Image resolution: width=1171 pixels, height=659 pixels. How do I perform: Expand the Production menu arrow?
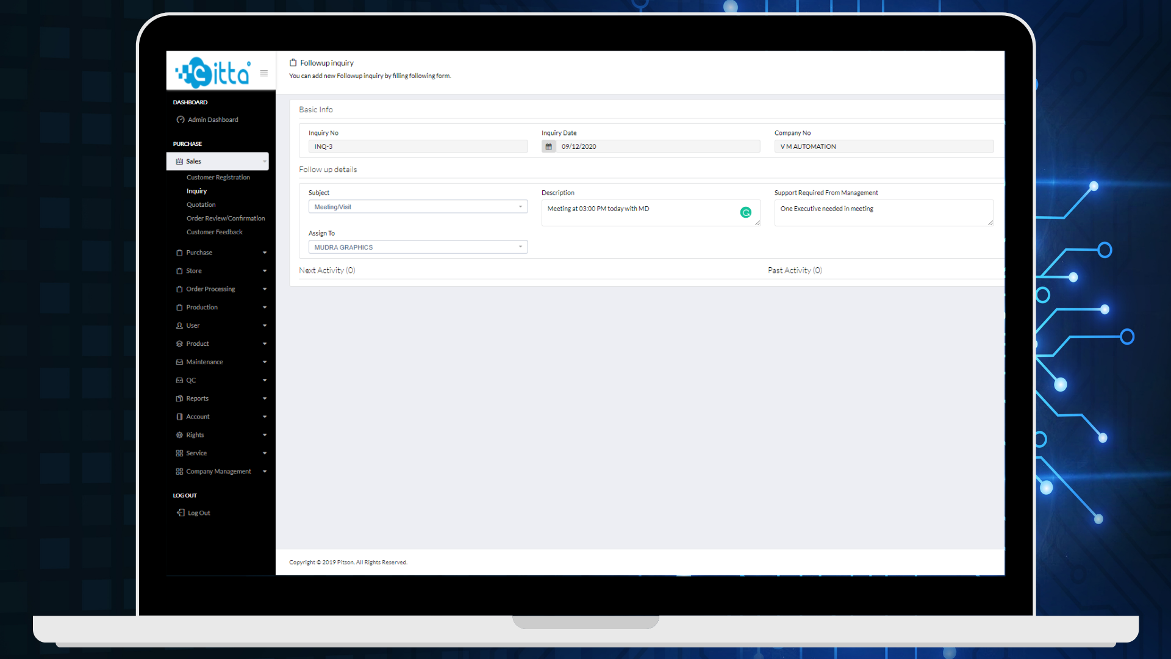265,308
